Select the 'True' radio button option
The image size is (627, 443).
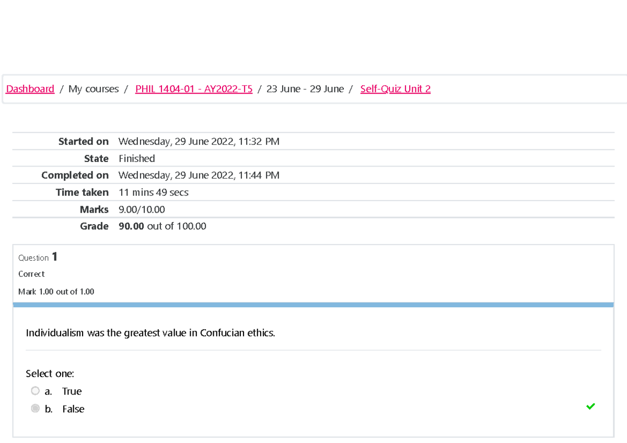35,391
